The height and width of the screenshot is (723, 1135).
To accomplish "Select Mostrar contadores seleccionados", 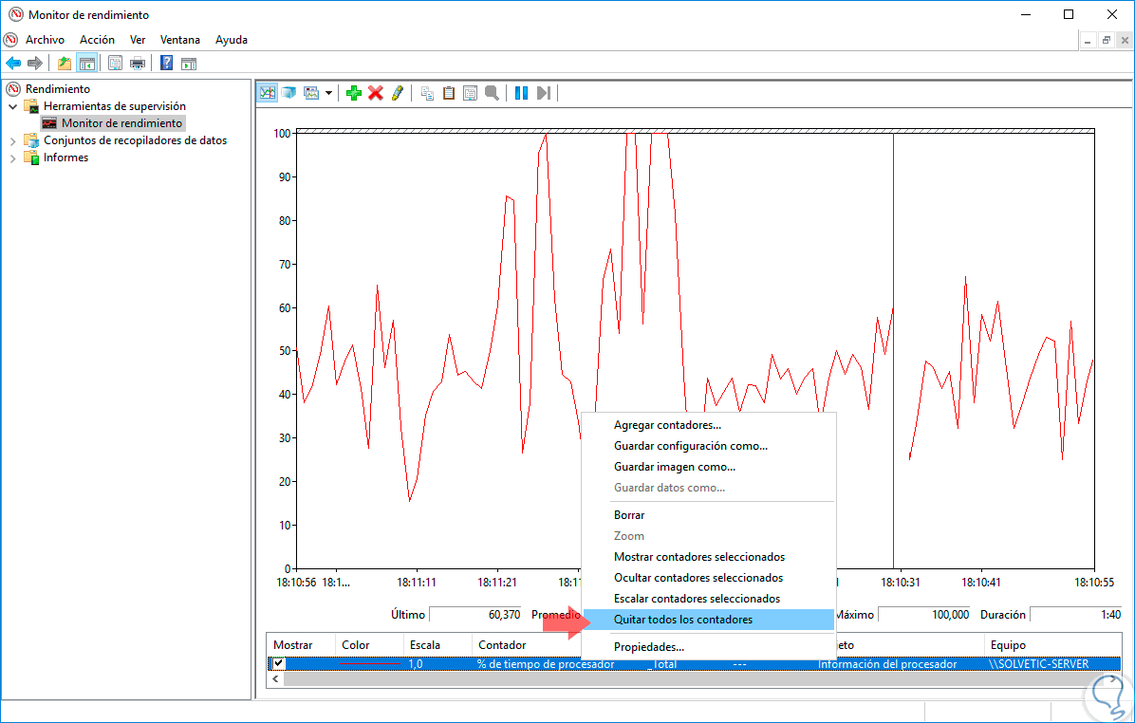I will coord(709,557).
